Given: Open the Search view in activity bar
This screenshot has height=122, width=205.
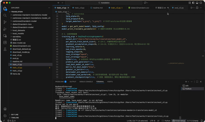Looking at the screenshot, I should click(x=5, y=15).
